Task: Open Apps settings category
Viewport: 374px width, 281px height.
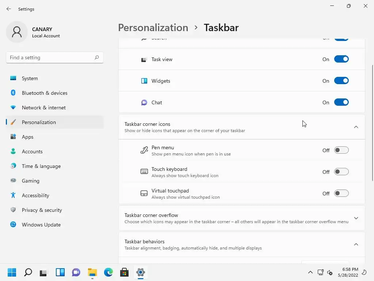Action: [55, 137]
